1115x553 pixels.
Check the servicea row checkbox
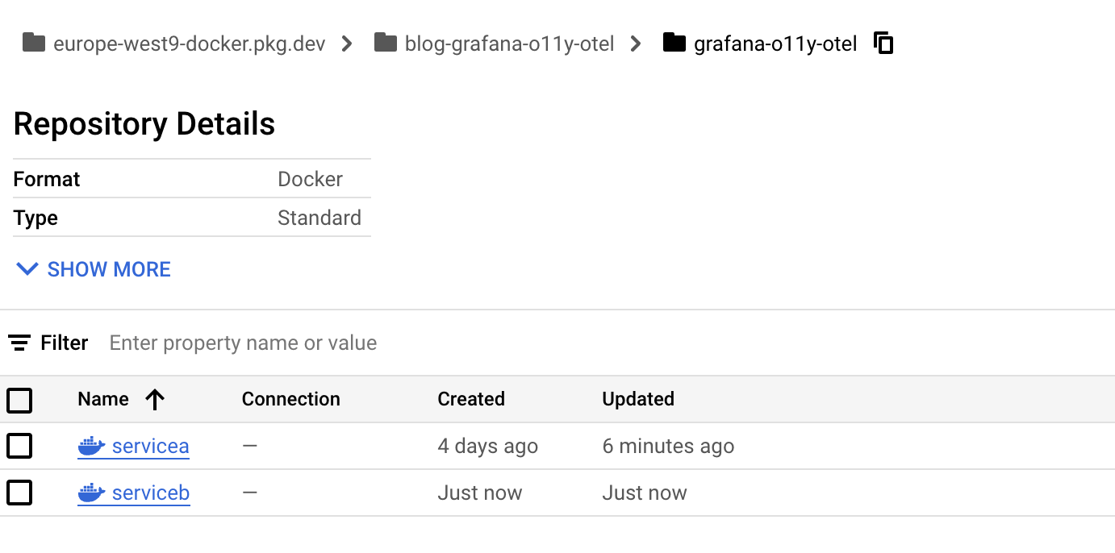coord(19,446)
